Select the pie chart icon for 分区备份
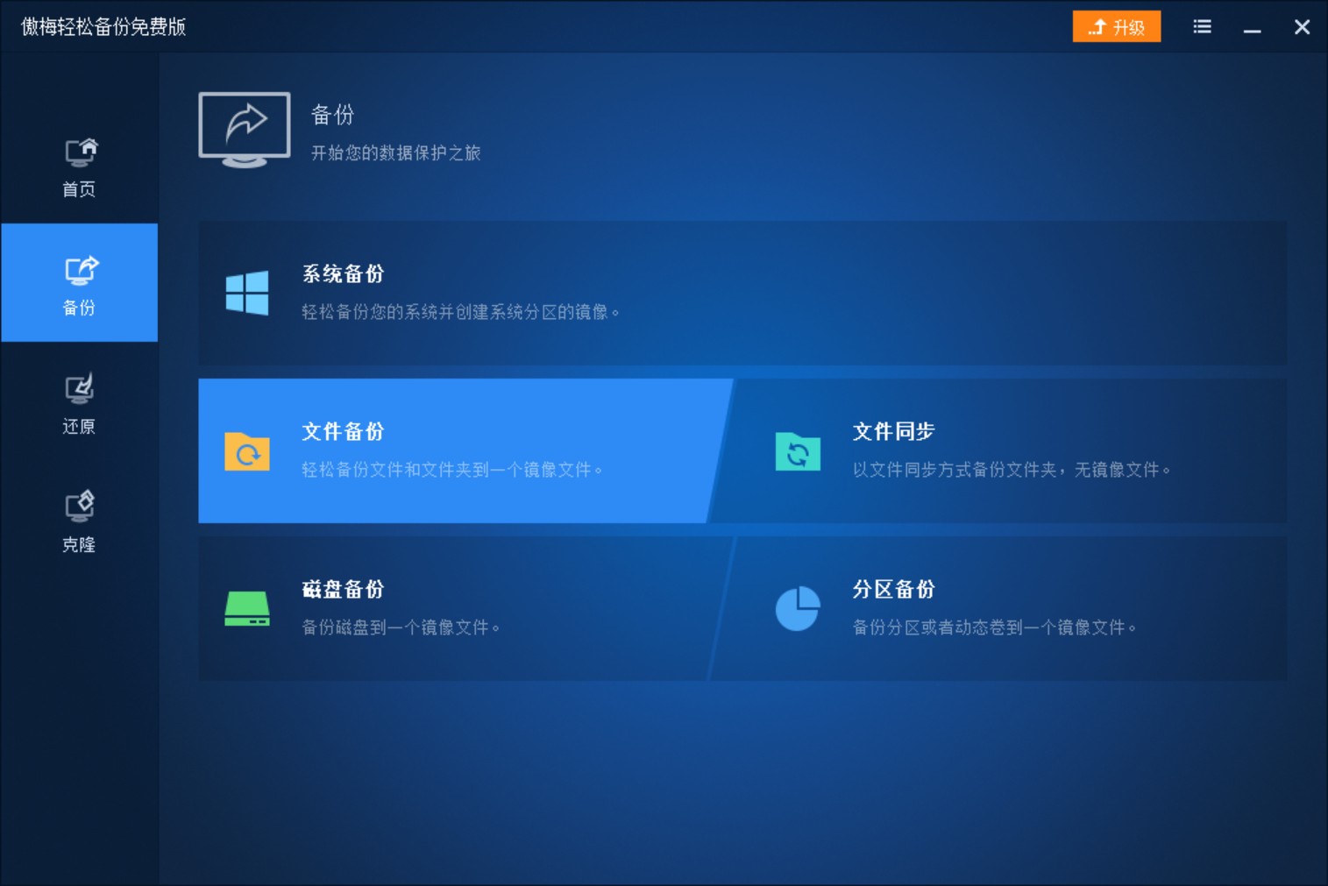1328x886 pixels. pyautogui.click(x=798, y=608)
